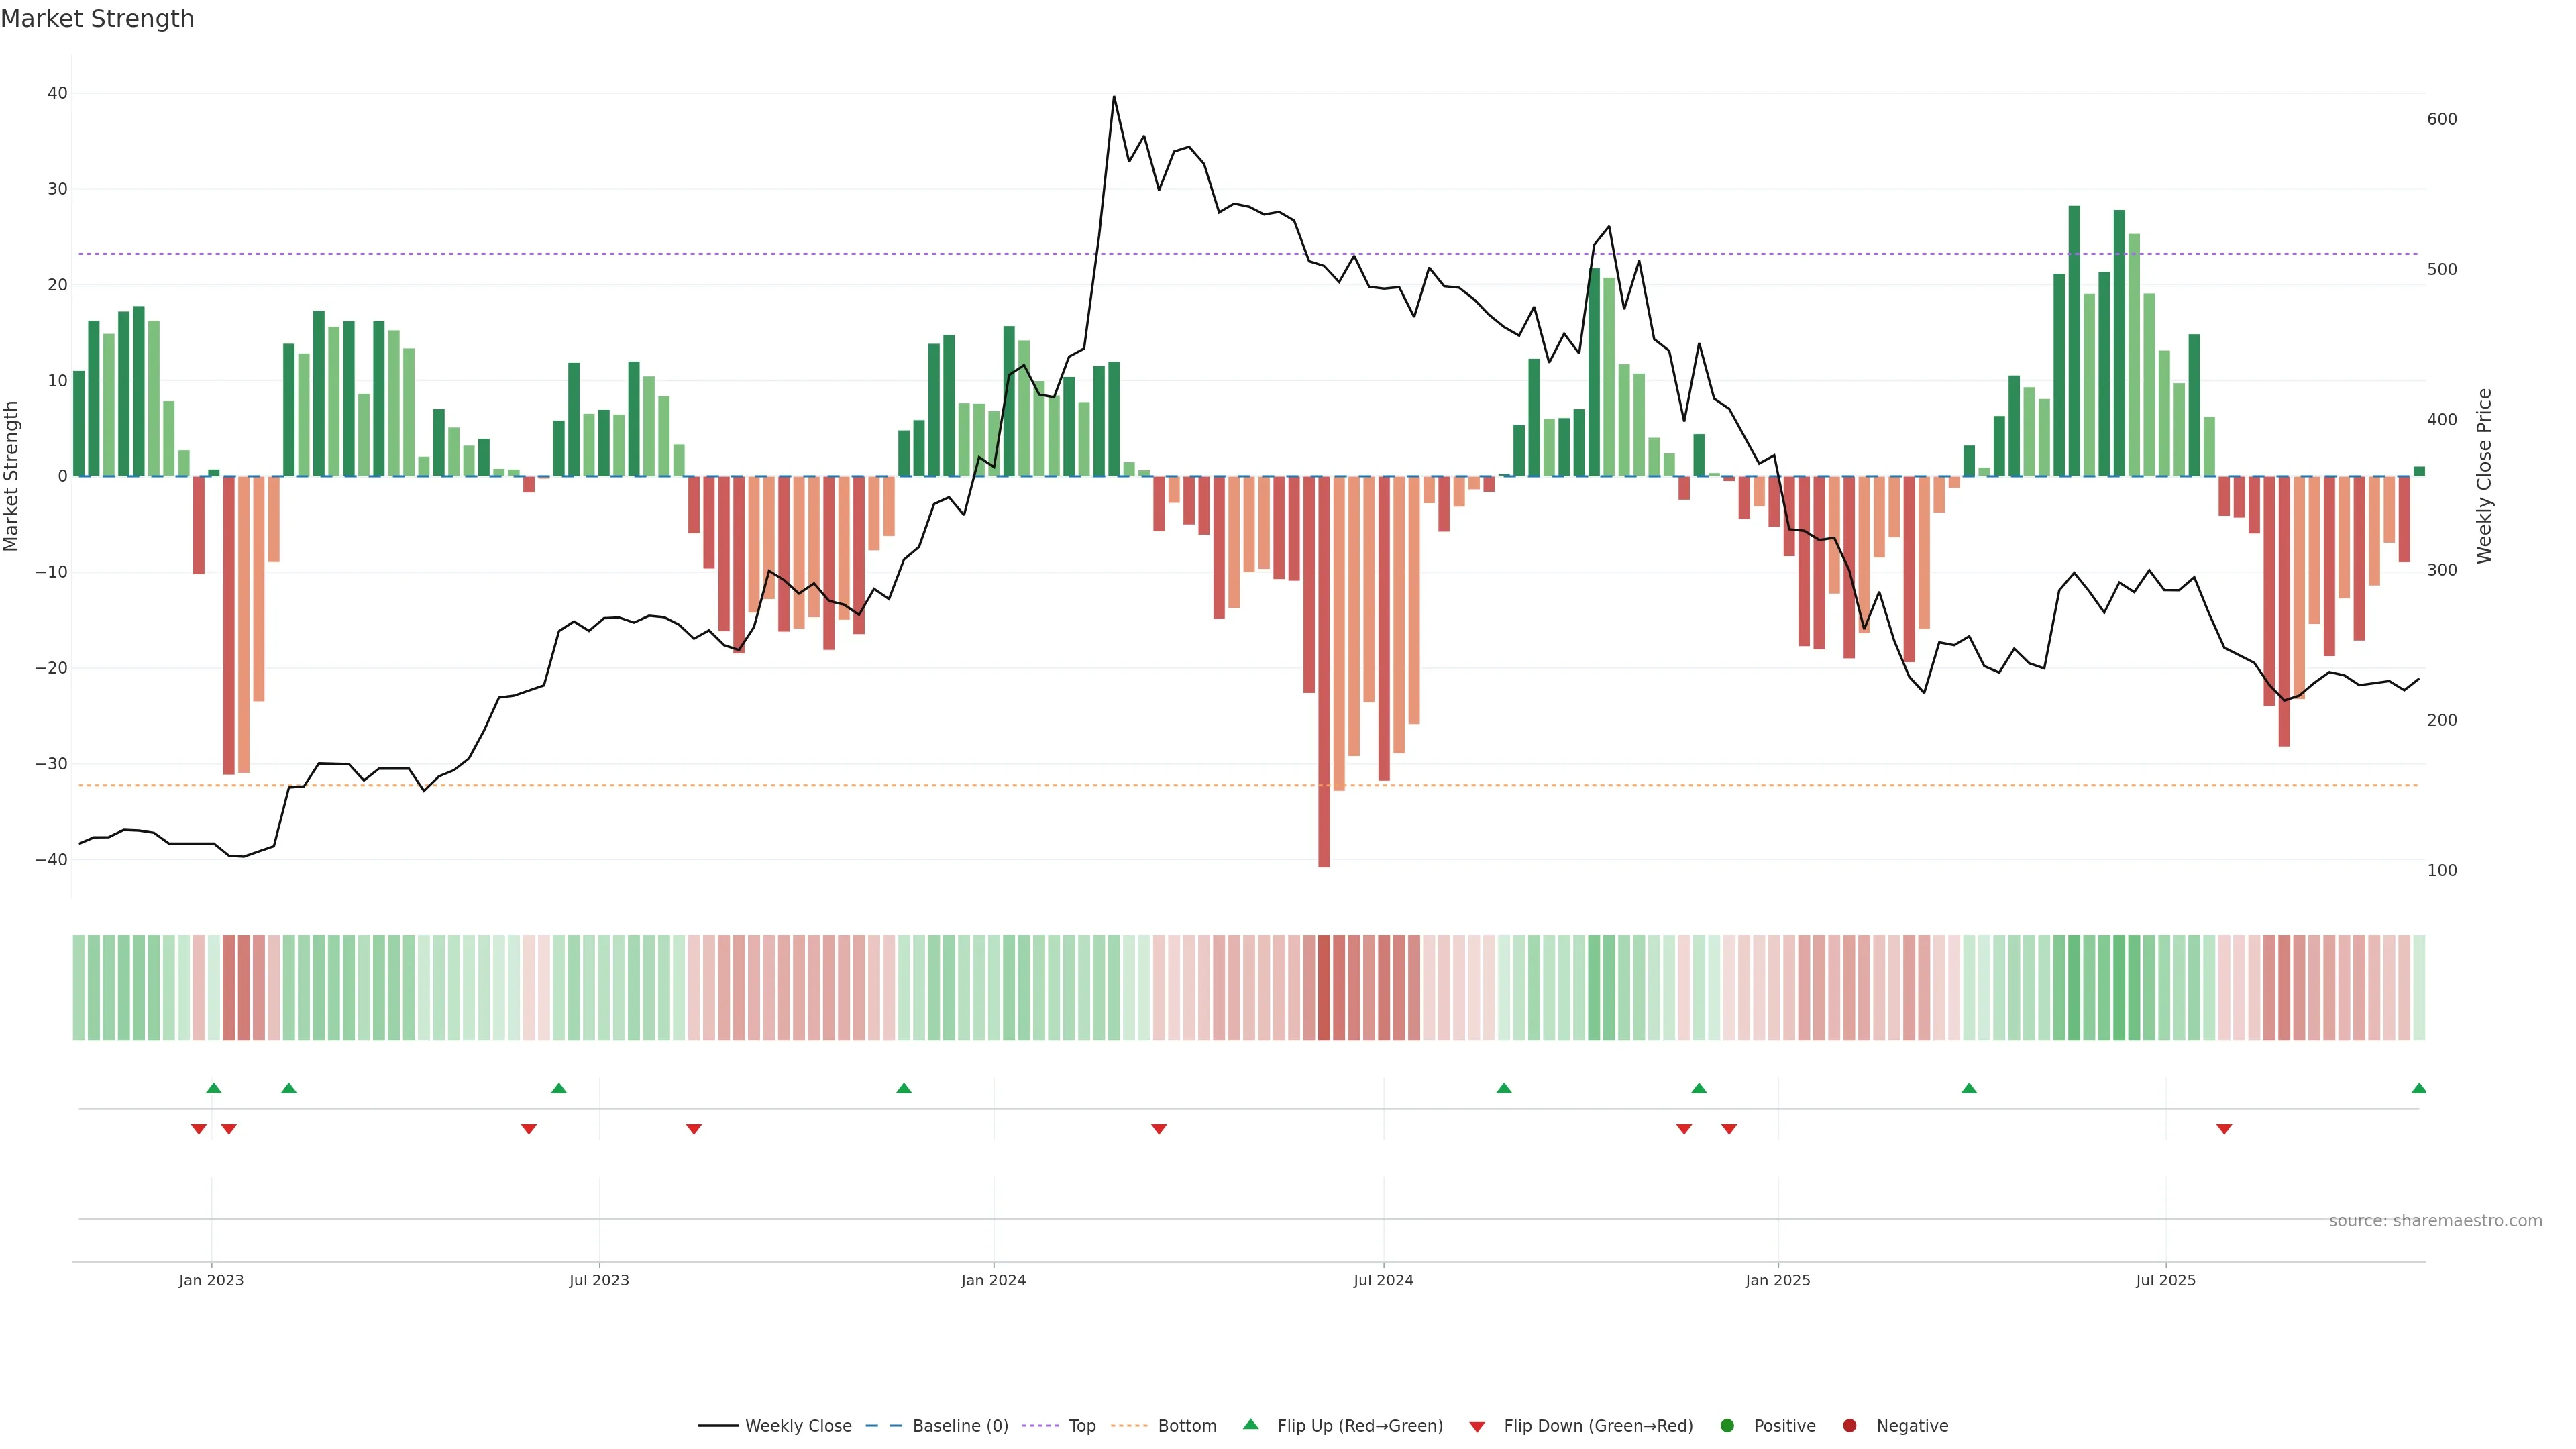Viewport: 2576px width, 1449px height.
Task: Click green Positive legend dot
Action: click(1727, 1426)
